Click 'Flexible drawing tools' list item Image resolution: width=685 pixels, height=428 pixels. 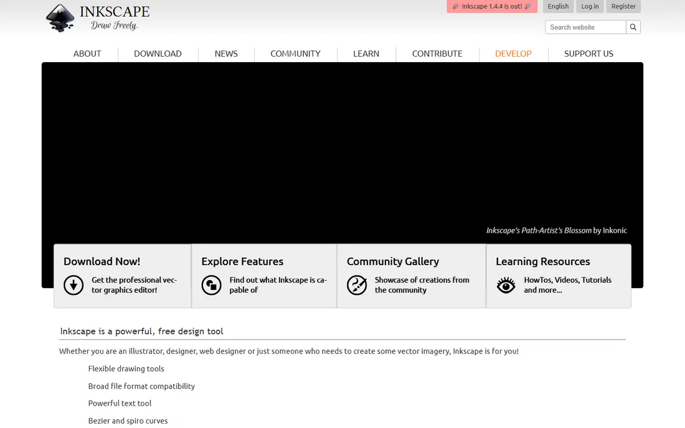point(126,369)
